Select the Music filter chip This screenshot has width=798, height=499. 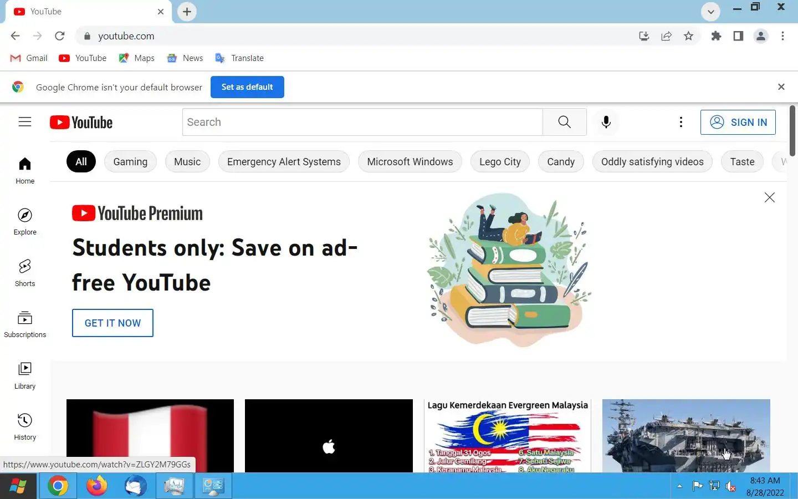coord(187,162)
